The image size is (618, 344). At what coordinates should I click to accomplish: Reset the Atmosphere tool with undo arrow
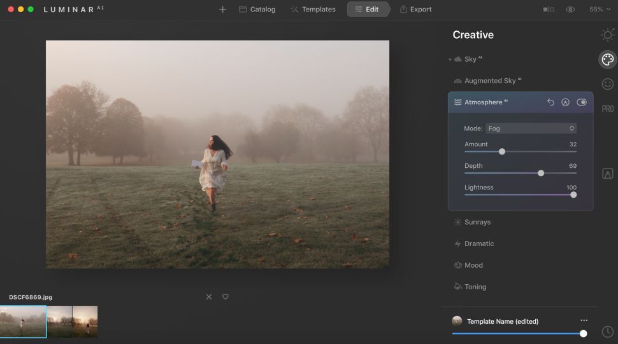[550, 102]
